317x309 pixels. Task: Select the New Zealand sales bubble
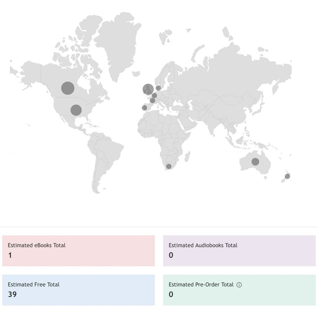[288, 176]
